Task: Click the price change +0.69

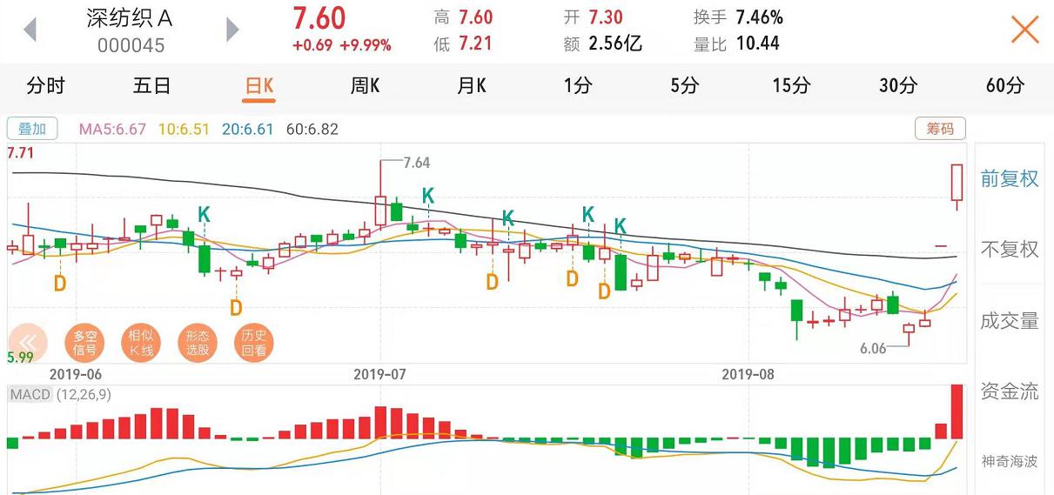Action: [313, 45]
